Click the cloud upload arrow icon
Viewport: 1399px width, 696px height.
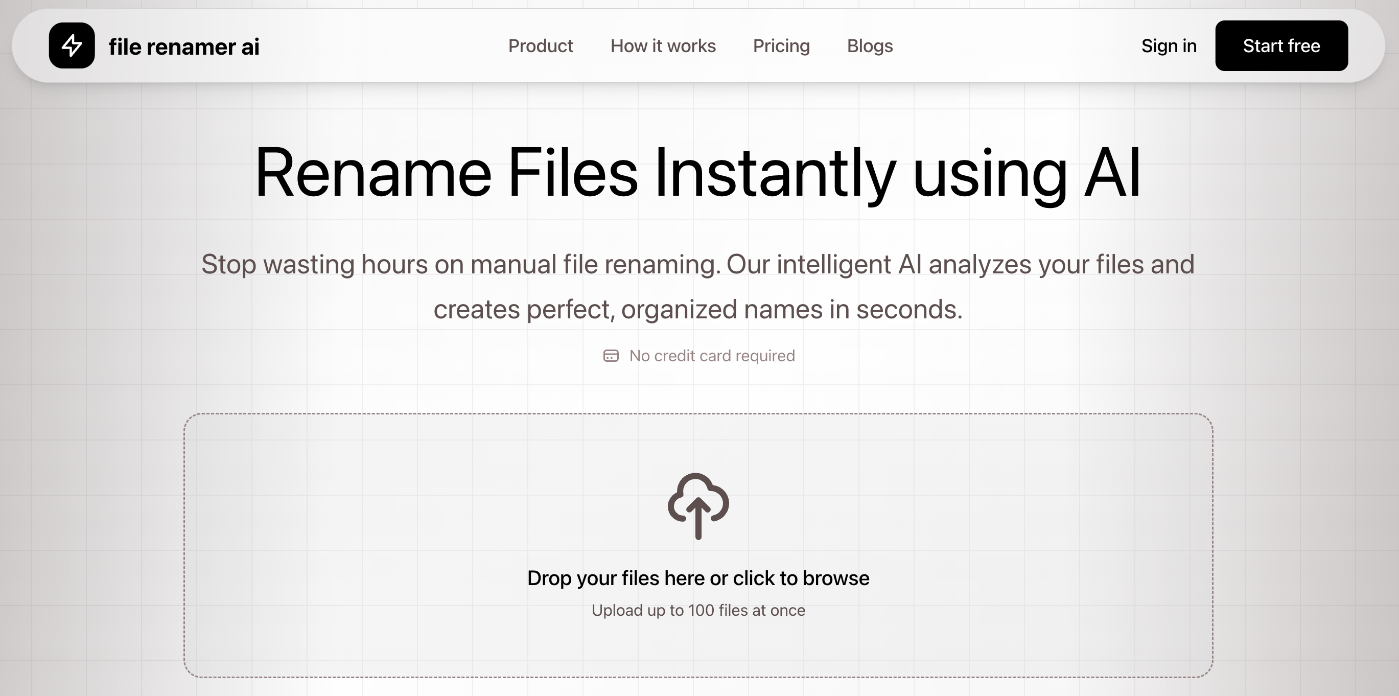click(698, 506)
